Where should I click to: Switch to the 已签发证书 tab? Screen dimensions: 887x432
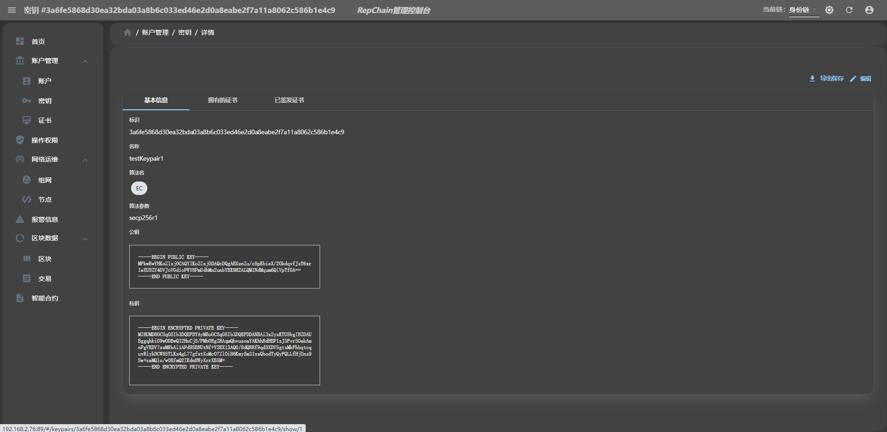[x=289, y=100]
